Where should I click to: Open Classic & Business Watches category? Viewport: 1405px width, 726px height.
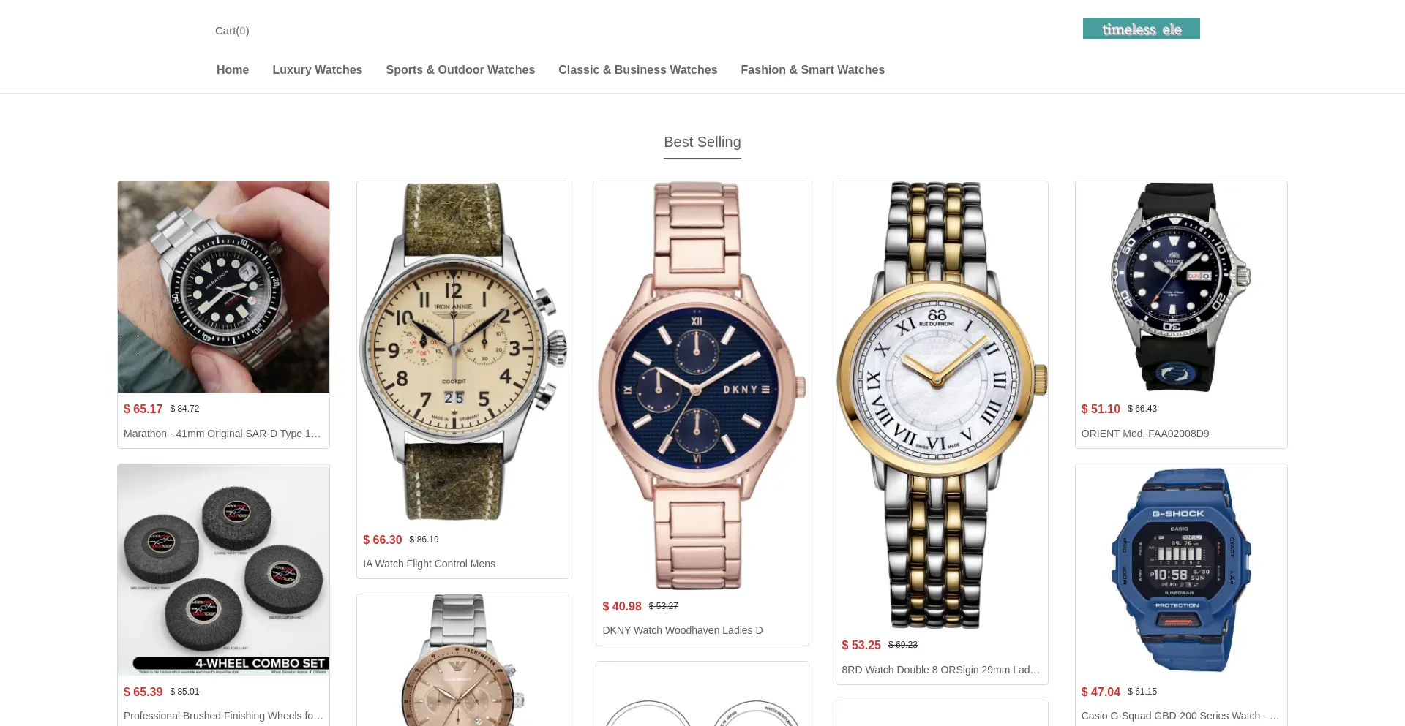(x=637, y=70)
